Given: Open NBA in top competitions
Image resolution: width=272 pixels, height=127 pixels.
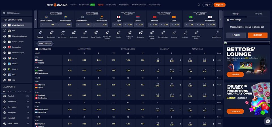Looking at the screenshot, I should tap(17, 75).
